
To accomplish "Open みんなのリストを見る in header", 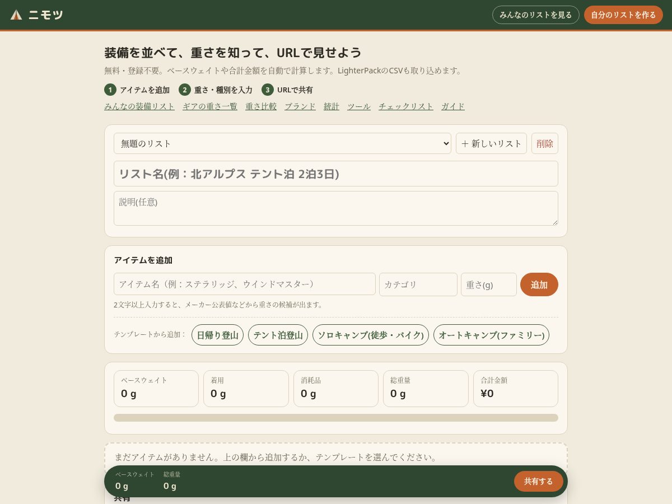I will (536, 15).
